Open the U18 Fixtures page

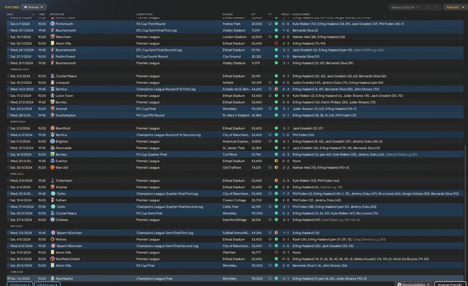click(47, 284)
